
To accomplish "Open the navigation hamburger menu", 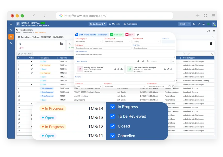I will (11, 24).
